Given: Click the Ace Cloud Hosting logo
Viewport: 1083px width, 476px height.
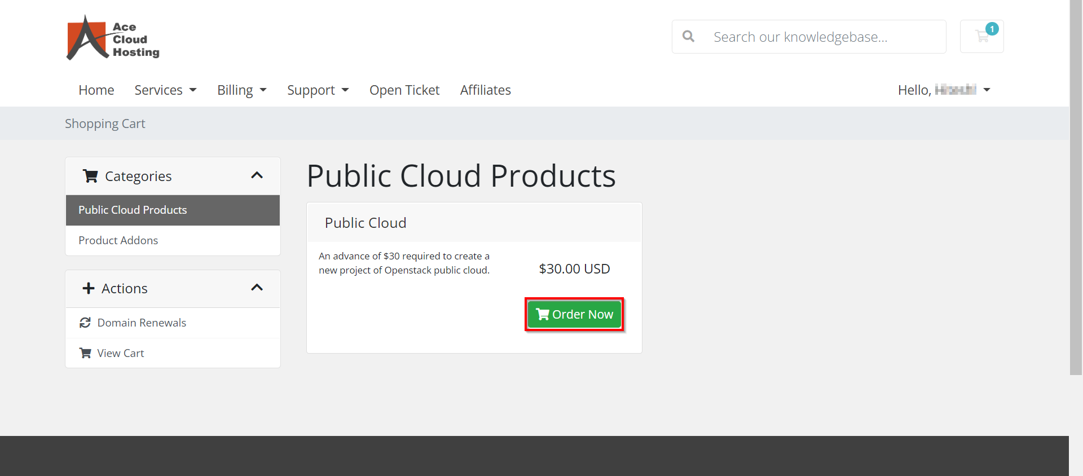Looking at the screenshot, I should point(113,38).
